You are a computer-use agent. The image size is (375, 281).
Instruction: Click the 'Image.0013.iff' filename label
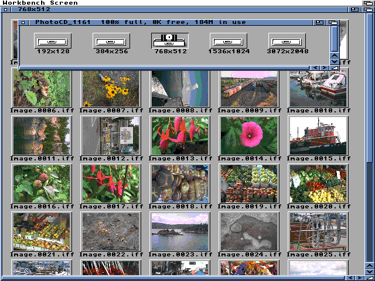(180, 159)
